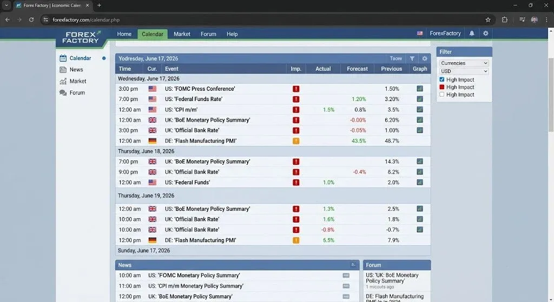Open the News sidebar icon
Screen dimensions: 554x302
pyautogui.click(x=63, y=70)
